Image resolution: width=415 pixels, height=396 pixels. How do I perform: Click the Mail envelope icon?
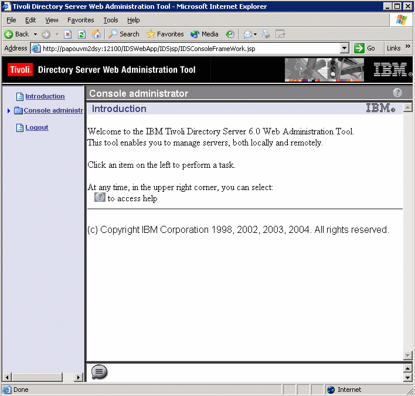point(248,34)
